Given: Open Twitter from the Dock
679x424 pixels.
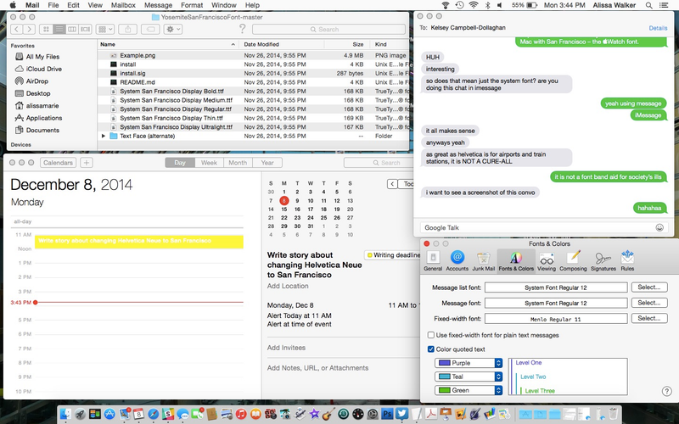Looking at the screenshot, I should tap(401, 414).
